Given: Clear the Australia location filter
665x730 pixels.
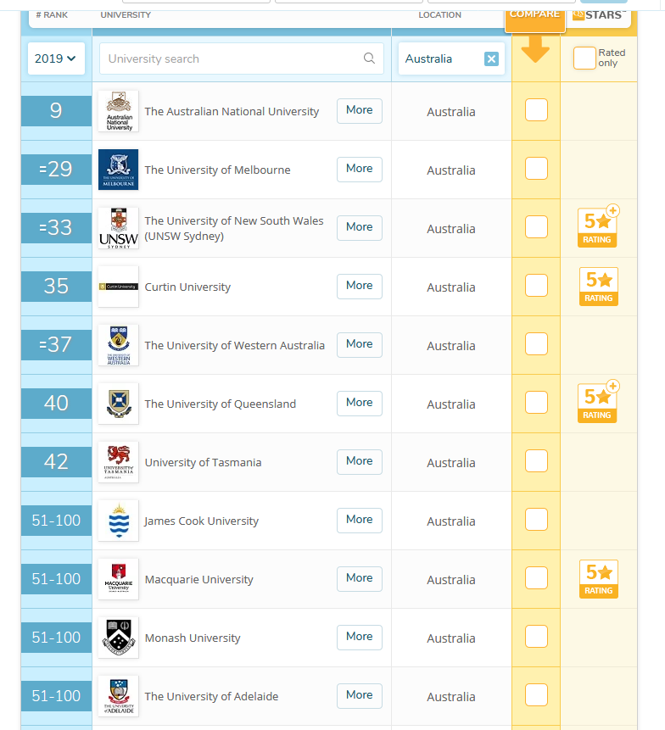Looking at the screenshot, I should [x=491, y=59].
